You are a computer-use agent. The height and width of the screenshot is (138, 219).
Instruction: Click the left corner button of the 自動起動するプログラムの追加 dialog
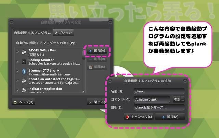point(110,81)
